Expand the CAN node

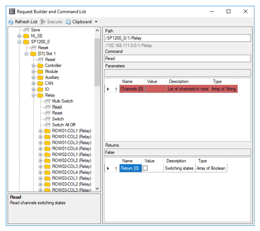(x=34, y=84)
